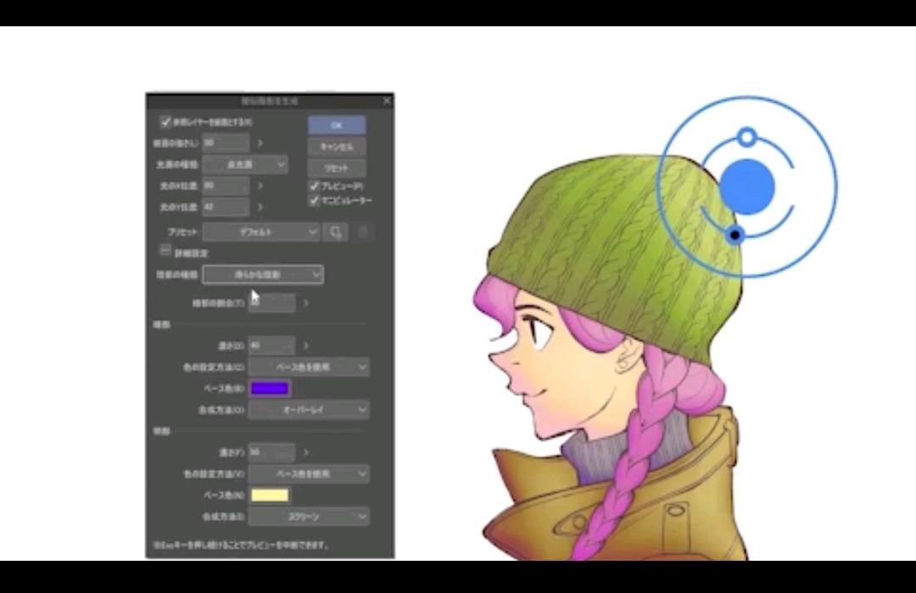The image size is (916, 593).
Task: Click the small hollow ring handle of the manipulator
Action: [747, 138]
